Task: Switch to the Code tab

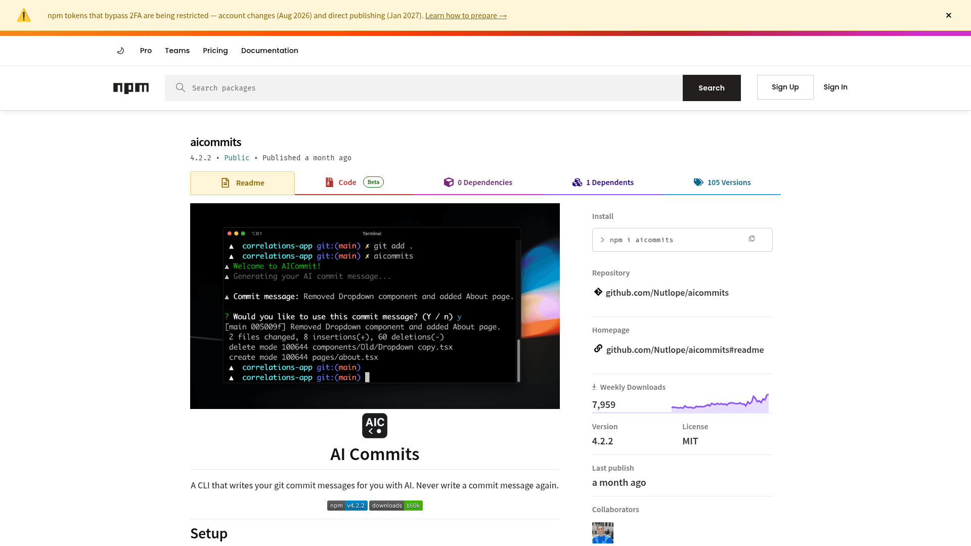Action: coord(354,183)
